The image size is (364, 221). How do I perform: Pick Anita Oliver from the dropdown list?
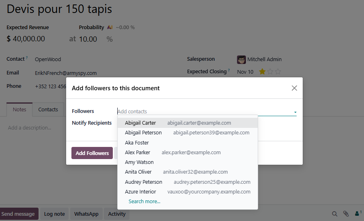coord(138,172)
